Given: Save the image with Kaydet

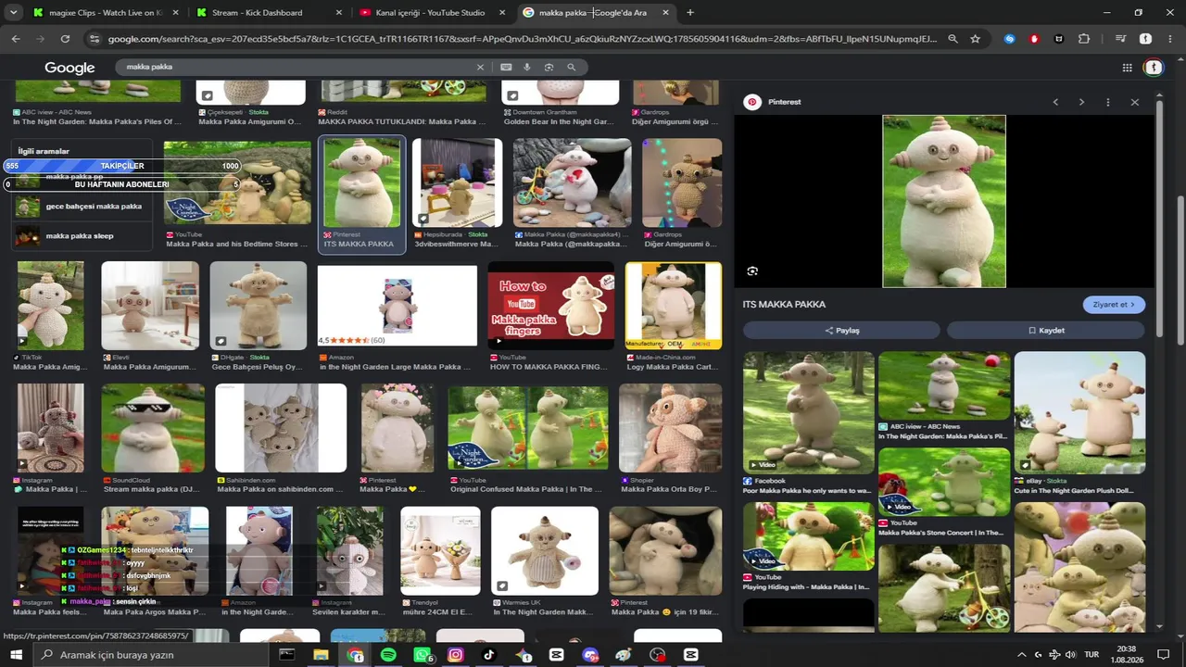Looking at the screenshot, I should (1046, 331).
